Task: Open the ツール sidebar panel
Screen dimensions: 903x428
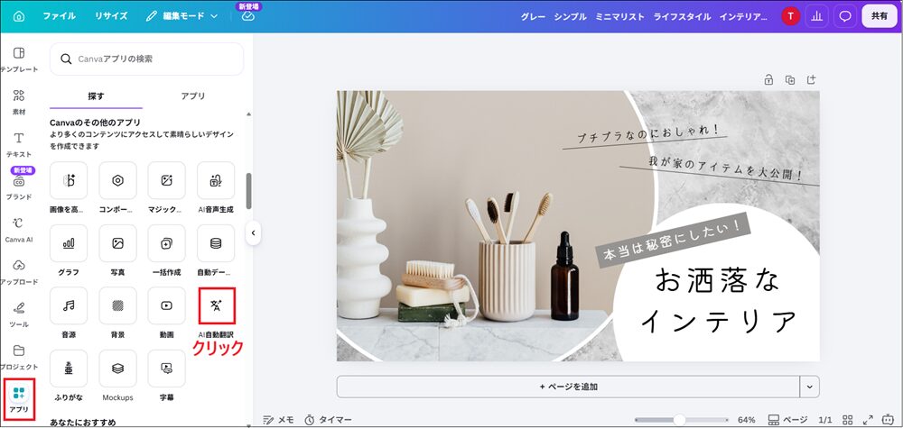Action: click(x=19, y=314)
